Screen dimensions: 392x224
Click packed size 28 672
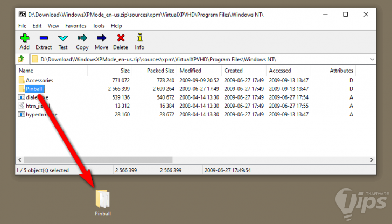pyautogui.click(x=167, y=114)
